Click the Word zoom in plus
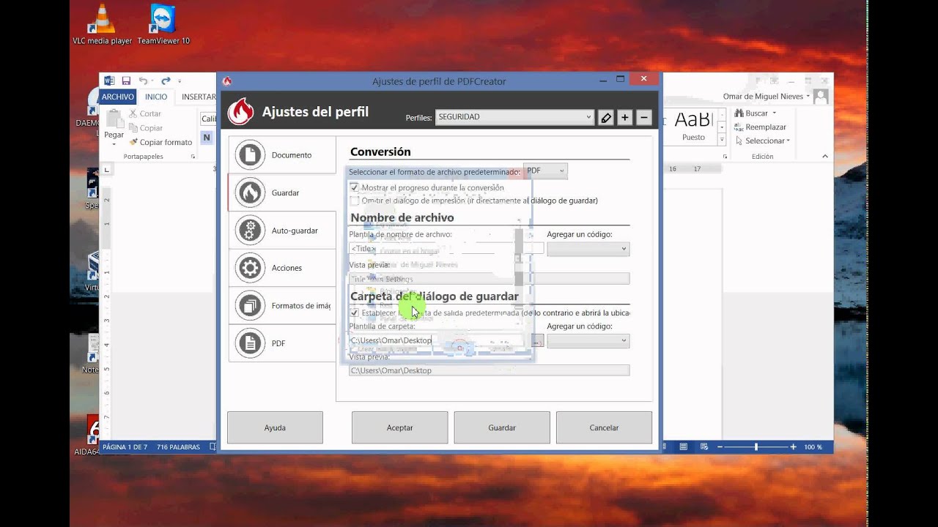Screen dimensions: 938x527 point(793,446)
